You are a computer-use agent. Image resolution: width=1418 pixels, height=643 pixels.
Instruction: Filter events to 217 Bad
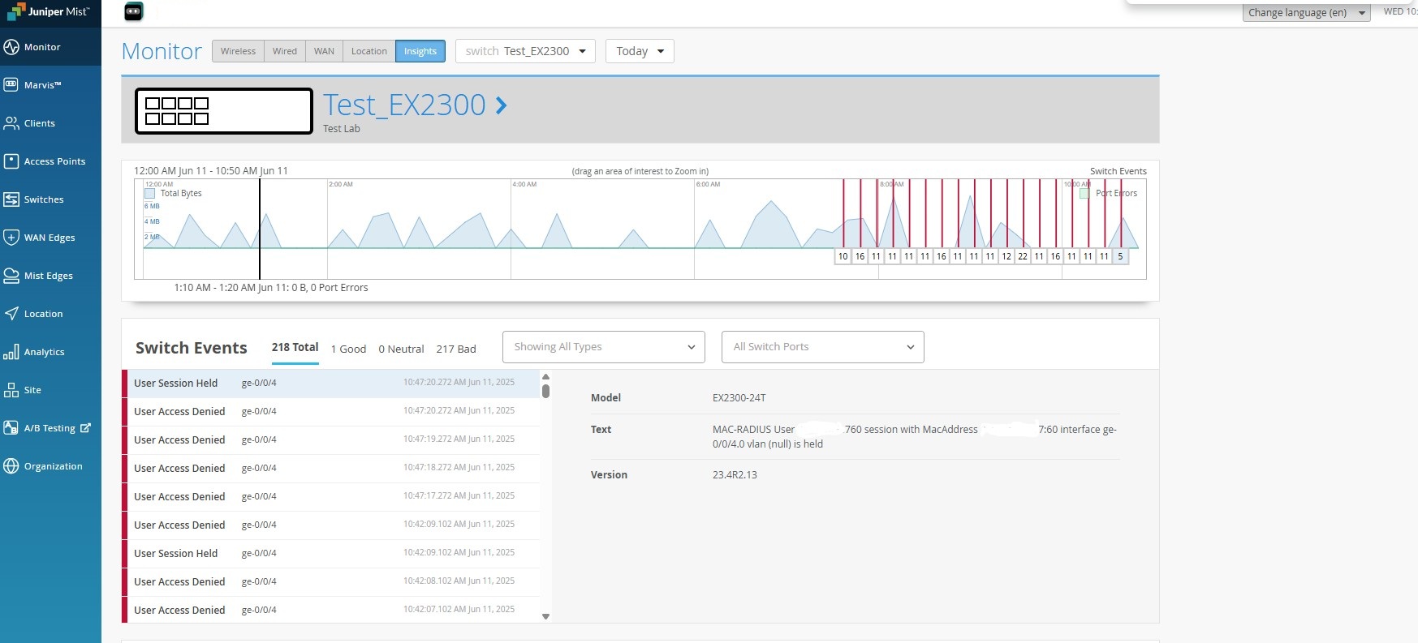coord(456,349)
